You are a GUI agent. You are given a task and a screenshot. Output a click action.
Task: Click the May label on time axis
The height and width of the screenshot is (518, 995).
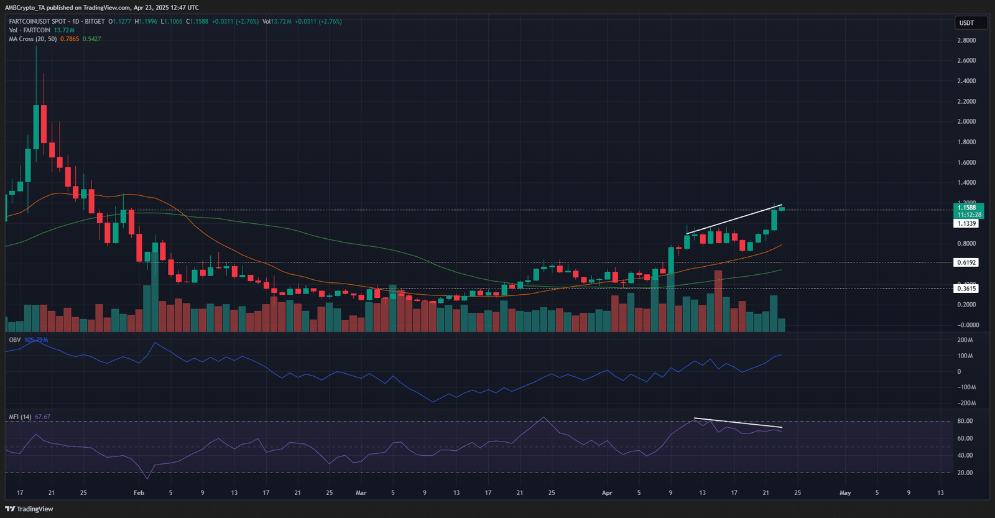point(845,493)
